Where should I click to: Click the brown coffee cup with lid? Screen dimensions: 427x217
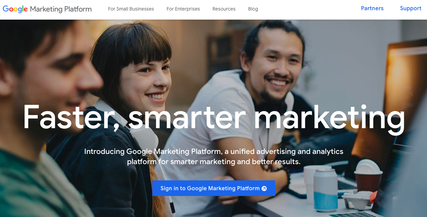point(368,177)
